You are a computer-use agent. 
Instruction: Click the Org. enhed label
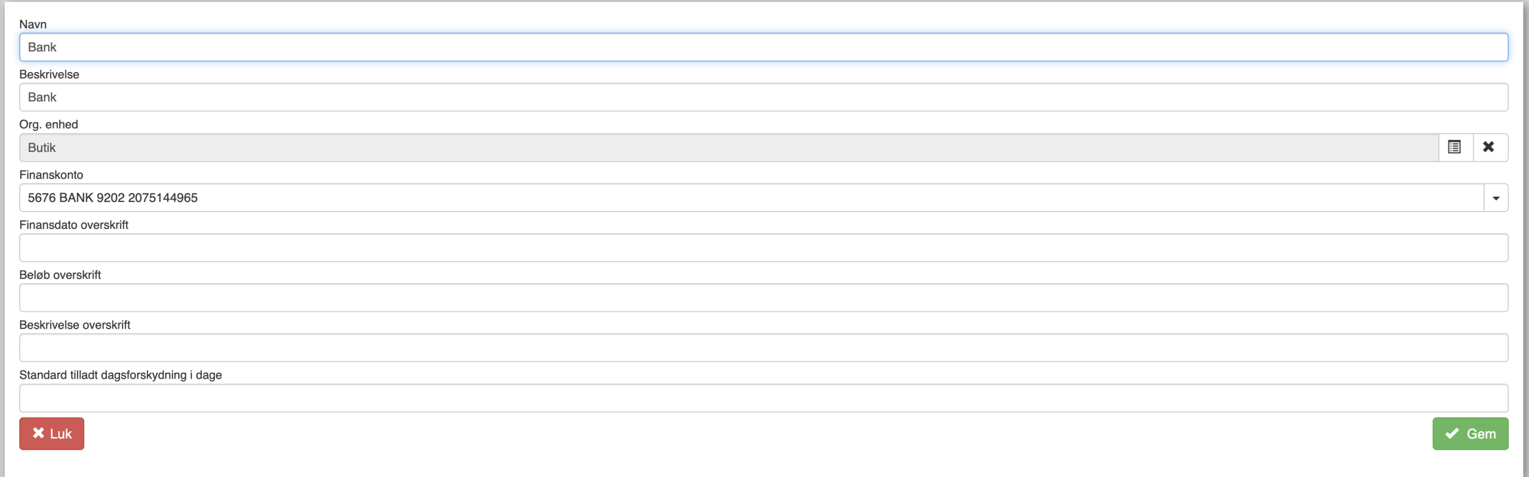point(48,125)
